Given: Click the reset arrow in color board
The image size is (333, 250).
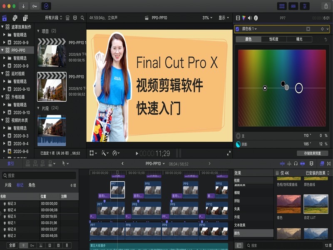Looking at the screenshot, I should [326, 39].
